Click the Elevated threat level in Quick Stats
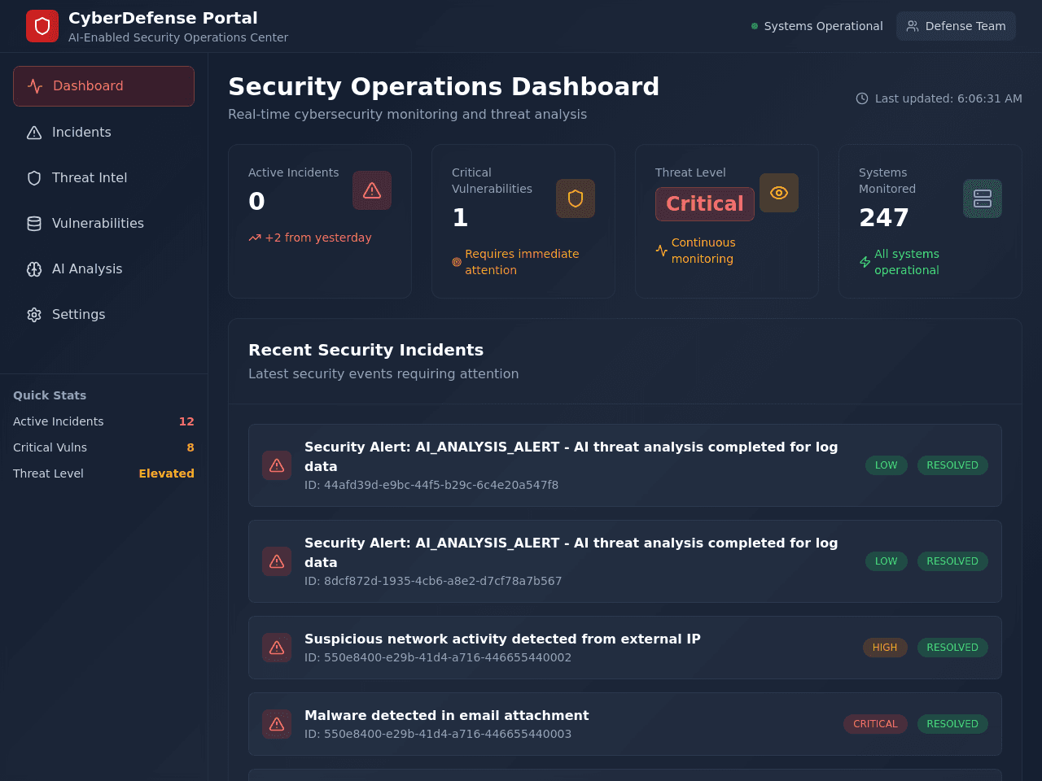 (166, 473)
